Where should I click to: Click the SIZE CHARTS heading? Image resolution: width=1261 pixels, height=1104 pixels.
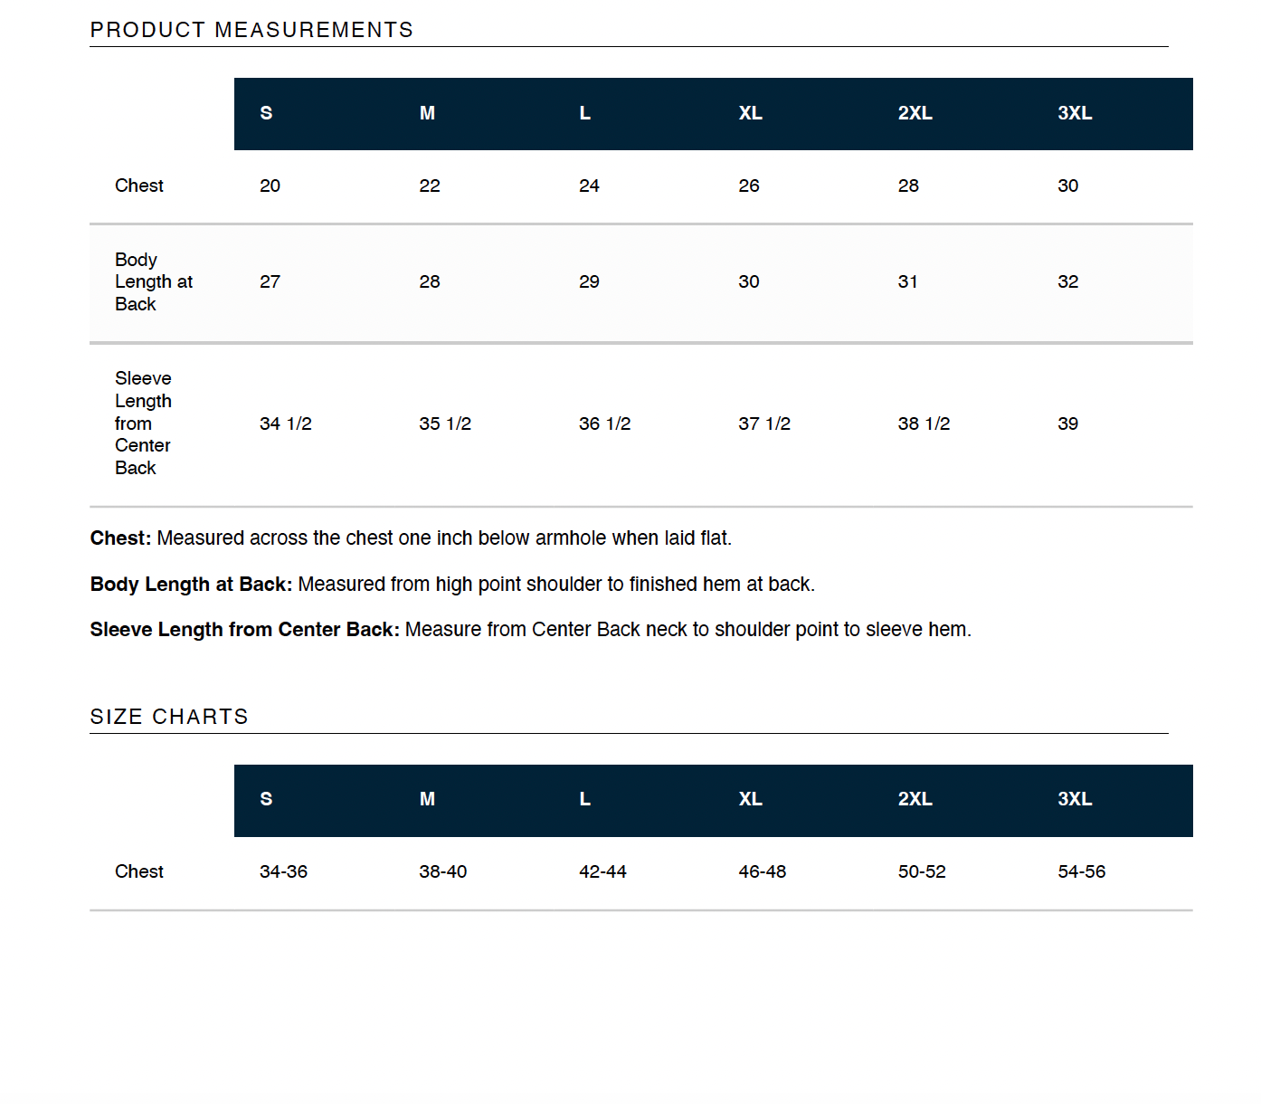(x=169, y=717)
